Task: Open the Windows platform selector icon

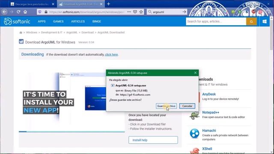Action: point(265,21)
